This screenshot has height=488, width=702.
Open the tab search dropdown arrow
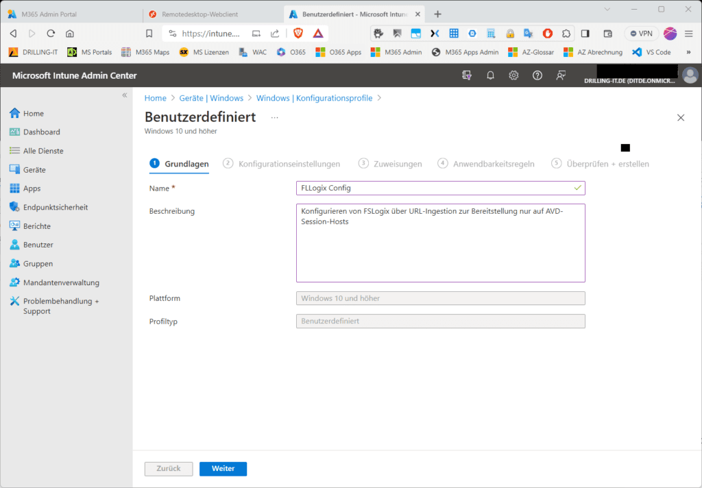607,10
